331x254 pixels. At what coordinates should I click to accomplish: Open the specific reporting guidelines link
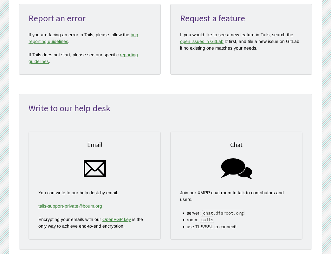coord(83,58)
